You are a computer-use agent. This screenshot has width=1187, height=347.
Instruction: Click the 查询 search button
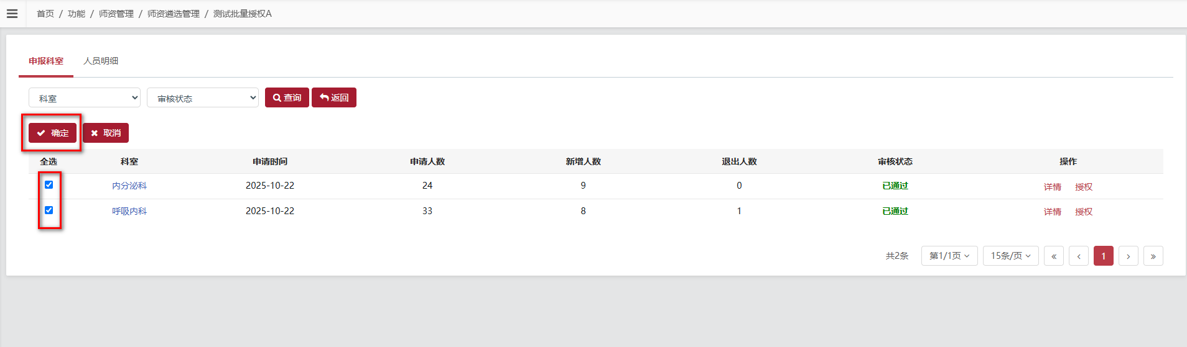[x=287, y=97]
